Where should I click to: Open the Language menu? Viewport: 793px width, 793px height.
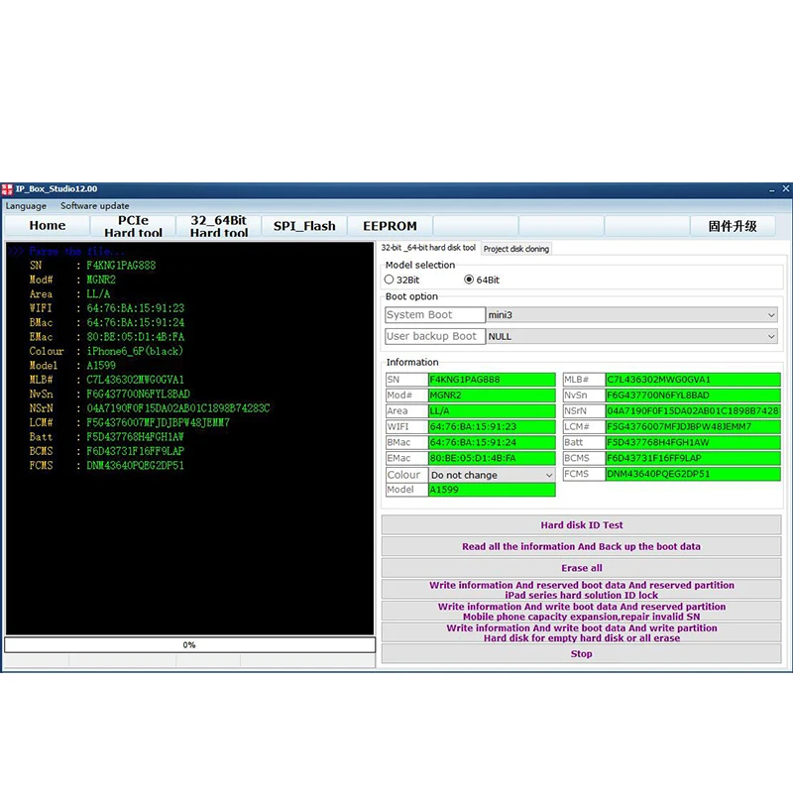26,206
